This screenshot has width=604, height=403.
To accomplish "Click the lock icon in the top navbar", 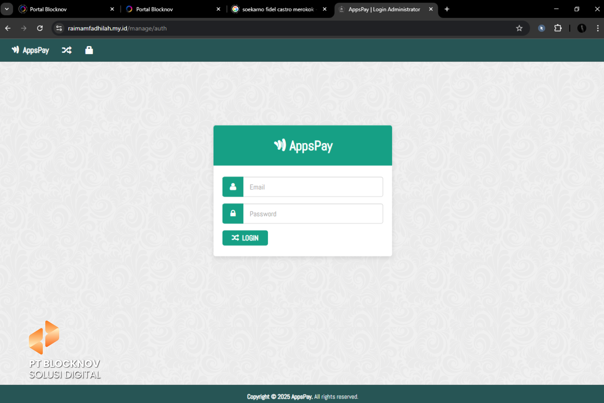I will [89, 50].
